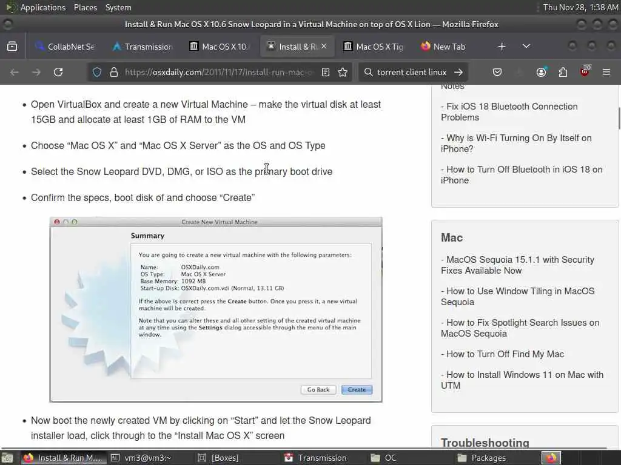Image resolution: width=621 pixels, height=465 pixels.
Task: Open Fix iOS 18 Bluetooth Connection Problems link
Action: pyautogui.click(x=509, y=112)
